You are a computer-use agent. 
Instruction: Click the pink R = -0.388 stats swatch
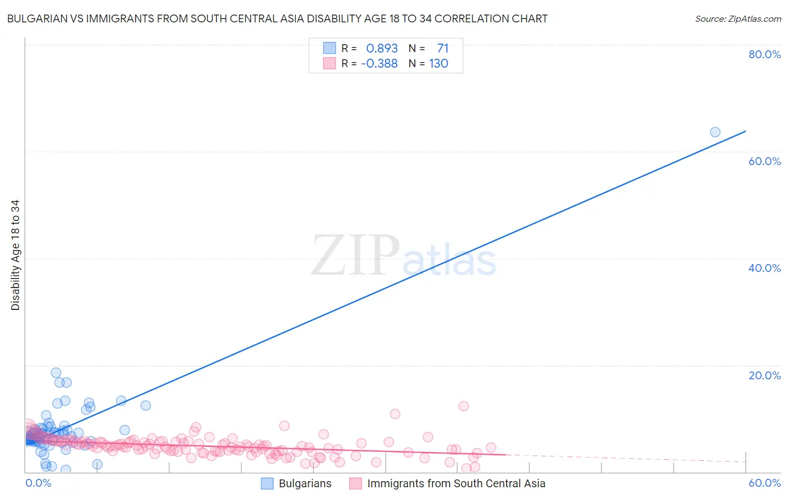(x=330, y=63)
